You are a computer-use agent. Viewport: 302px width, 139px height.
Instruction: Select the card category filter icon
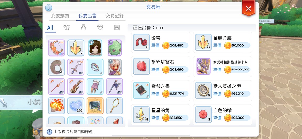tap(117, 27)
